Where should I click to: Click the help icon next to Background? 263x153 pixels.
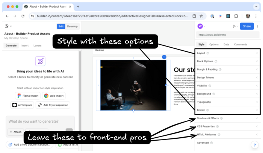[x=214, y=94]
